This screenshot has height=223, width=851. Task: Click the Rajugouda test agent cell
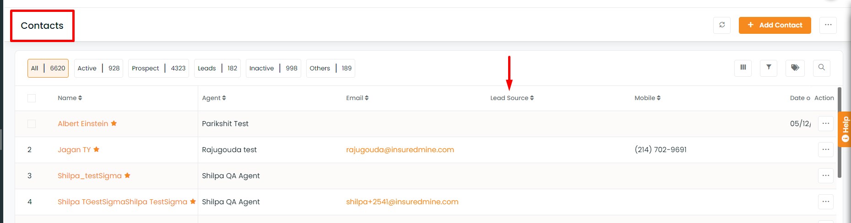tap(229, 149)
